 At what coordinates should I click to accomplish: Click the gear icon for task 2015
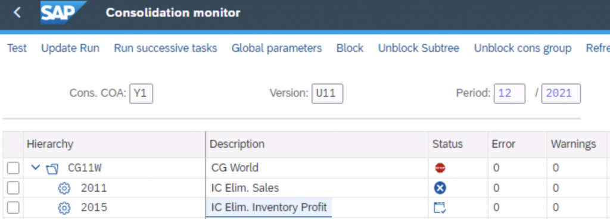64,208
